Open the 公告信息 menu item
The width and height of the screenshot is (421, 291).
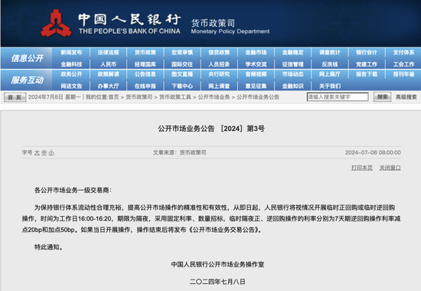pos(145,74)
